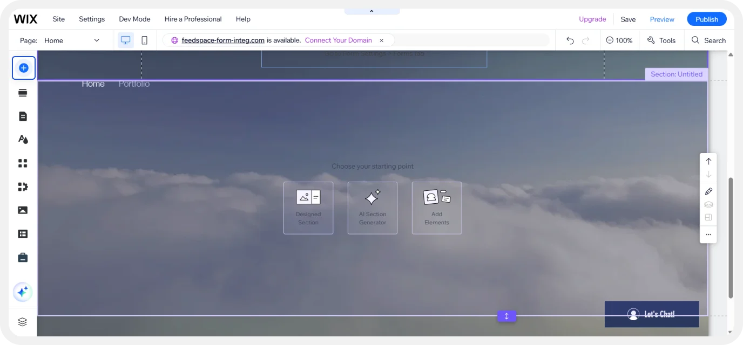Click the Publish button
Screen dimensions: 743x345
706,19
